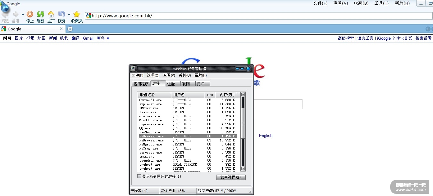
Task: Switch to 性能 tab in Task Manager
Action: pyautogui.click(x=173, y=84)
